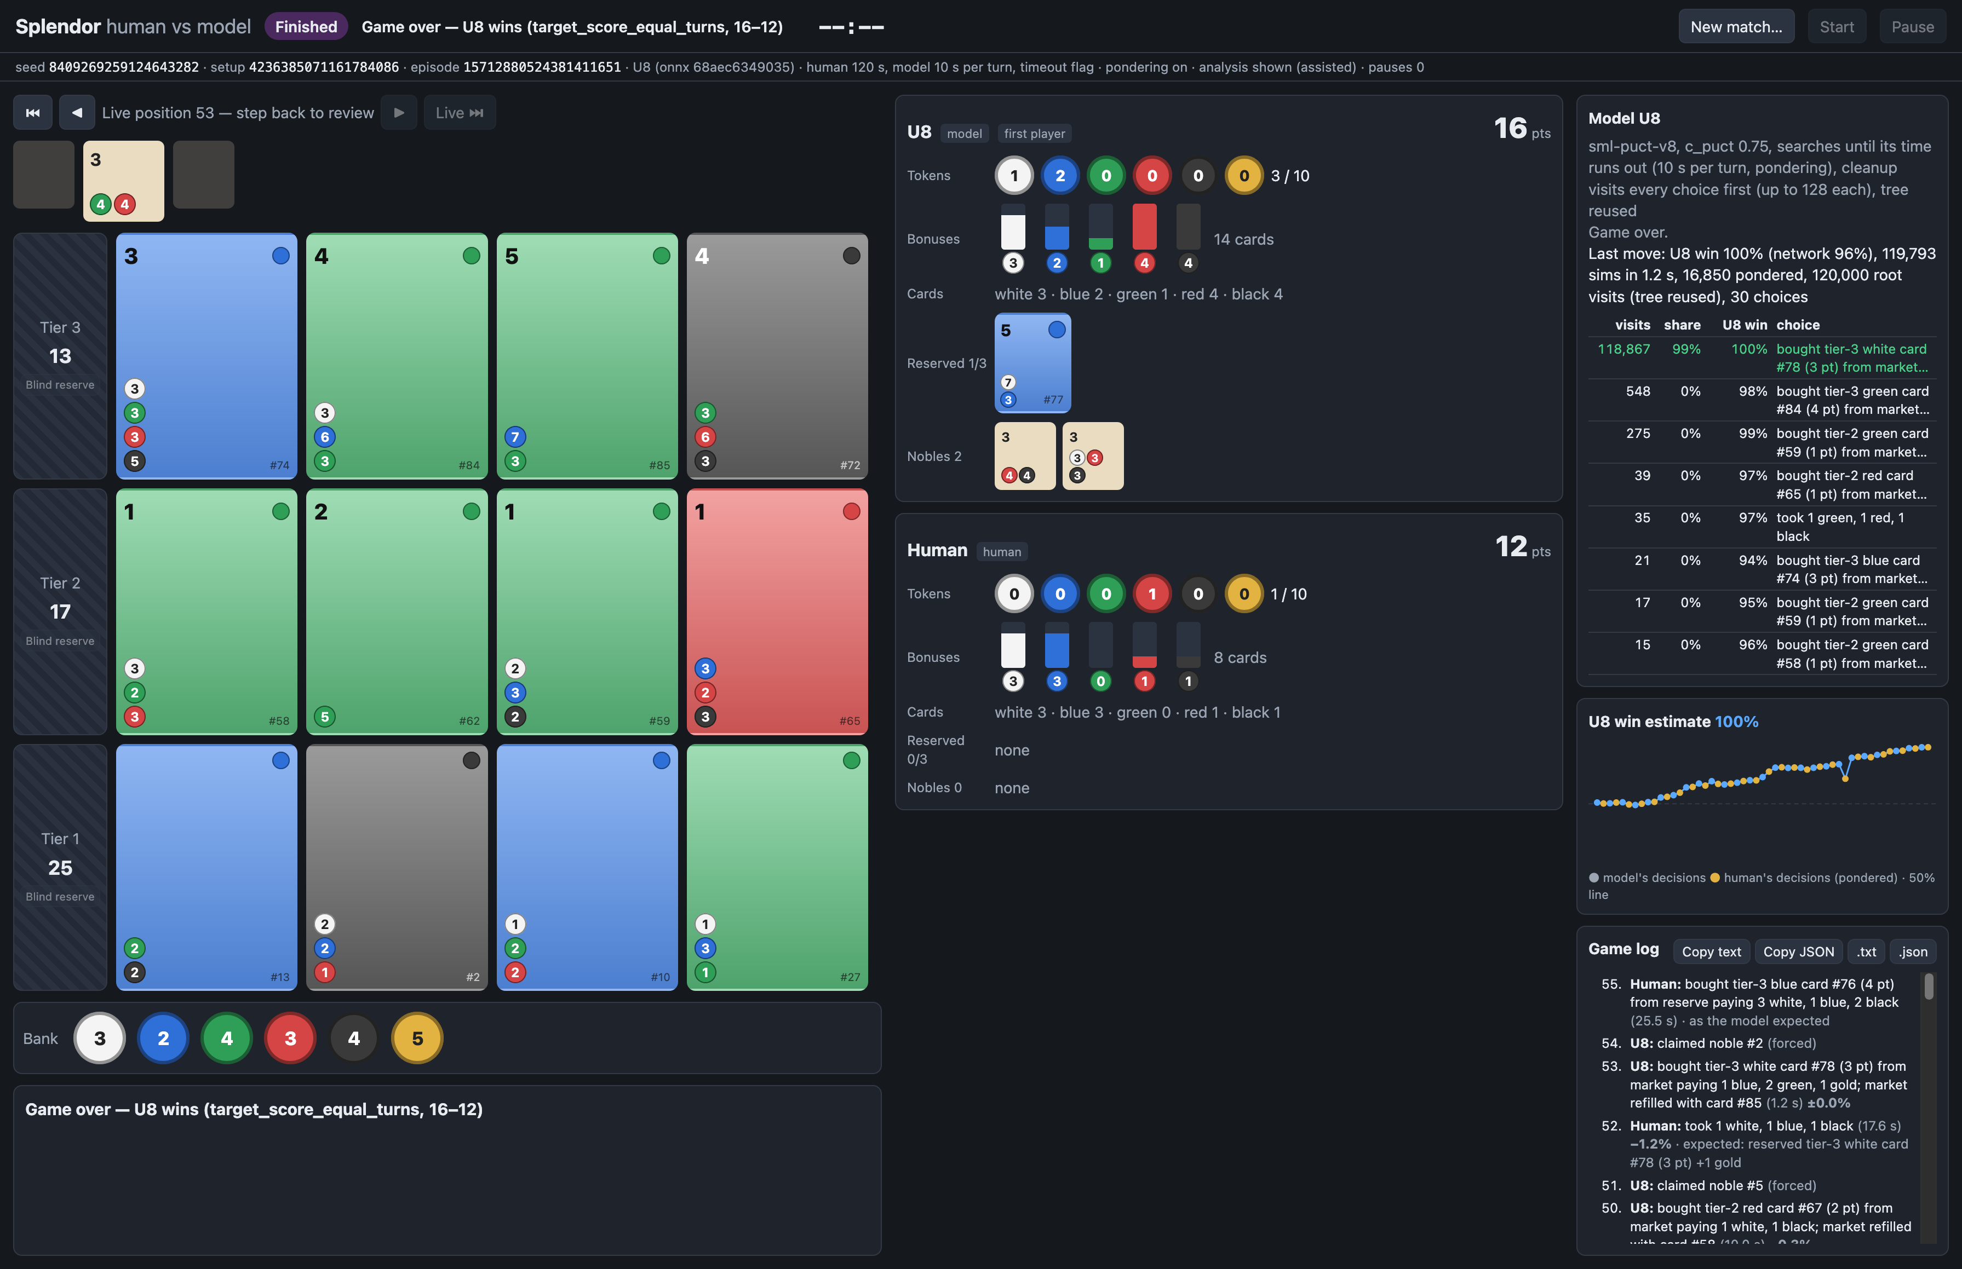Select tier-2 green card #62
The image size is (1962, 1269).
tap(397, 612)
